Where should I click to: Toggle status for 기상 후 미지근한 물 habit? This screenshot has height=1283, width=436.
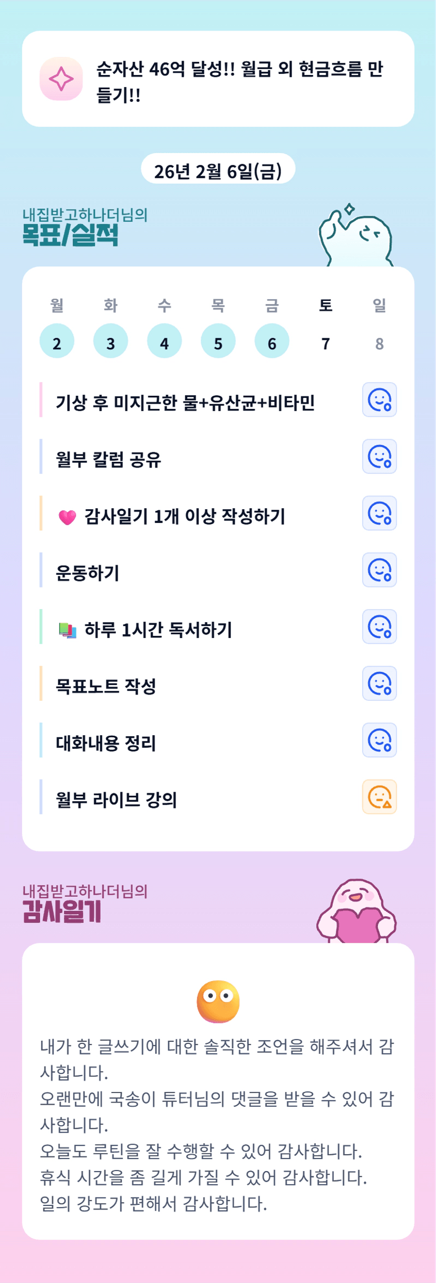(x=379, y=400)
